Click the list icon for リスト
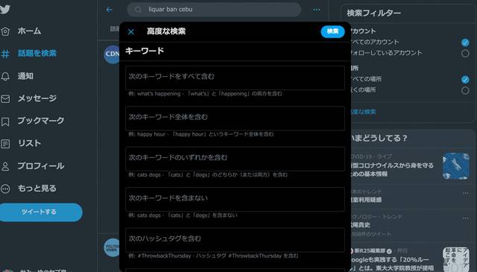This screenshot has height=272, width=477. point(5,144)
